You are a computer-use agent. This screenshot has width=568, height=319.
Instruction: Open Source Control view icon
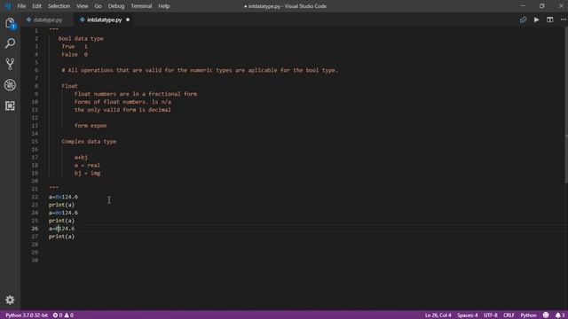click(10, 64)
